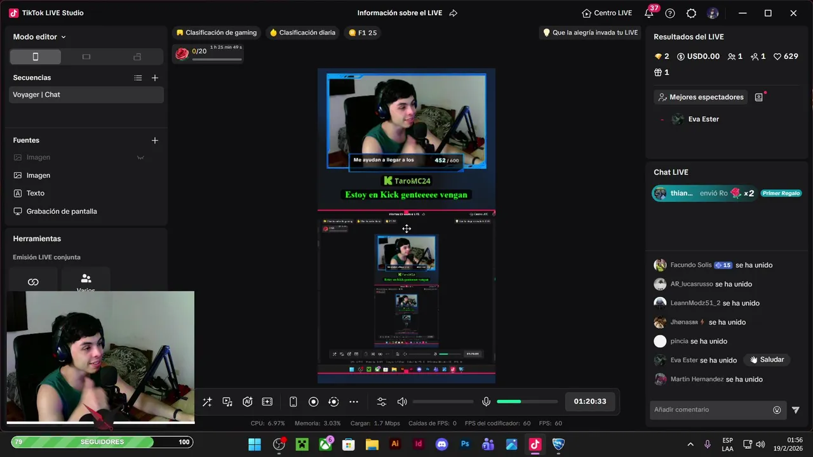Start recording with the record button
Image resolution: width=813 pixels, height=457 pixels.
click(x=313, y=402)
